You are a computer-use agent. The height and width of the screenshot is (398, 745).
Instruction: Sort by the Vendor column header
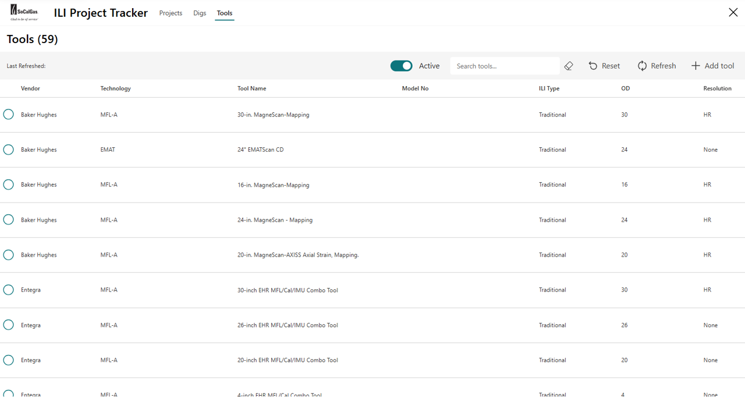click(30, 88)
